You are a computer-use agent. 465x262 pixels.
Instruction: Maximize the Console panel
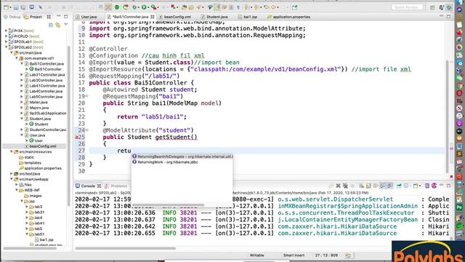click(x=448, y=186)
